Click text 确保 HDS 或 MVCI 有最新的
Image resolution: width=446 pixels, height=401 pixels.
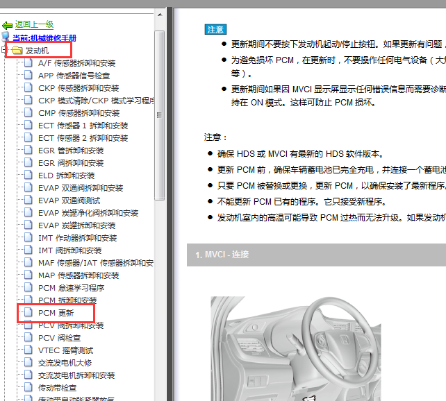tap(270, 154)
